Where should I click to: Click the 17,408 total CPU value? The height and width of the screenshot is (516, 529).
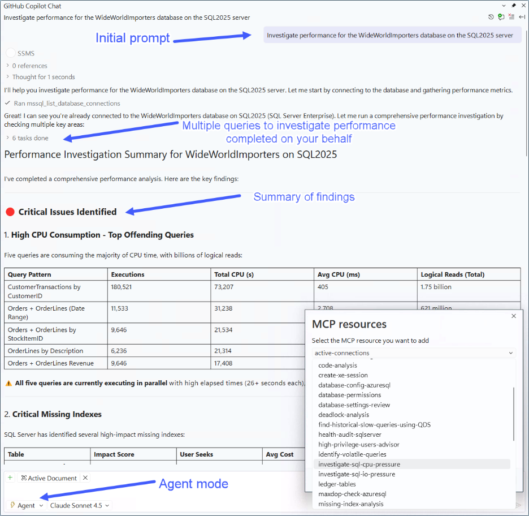point(223,363)
